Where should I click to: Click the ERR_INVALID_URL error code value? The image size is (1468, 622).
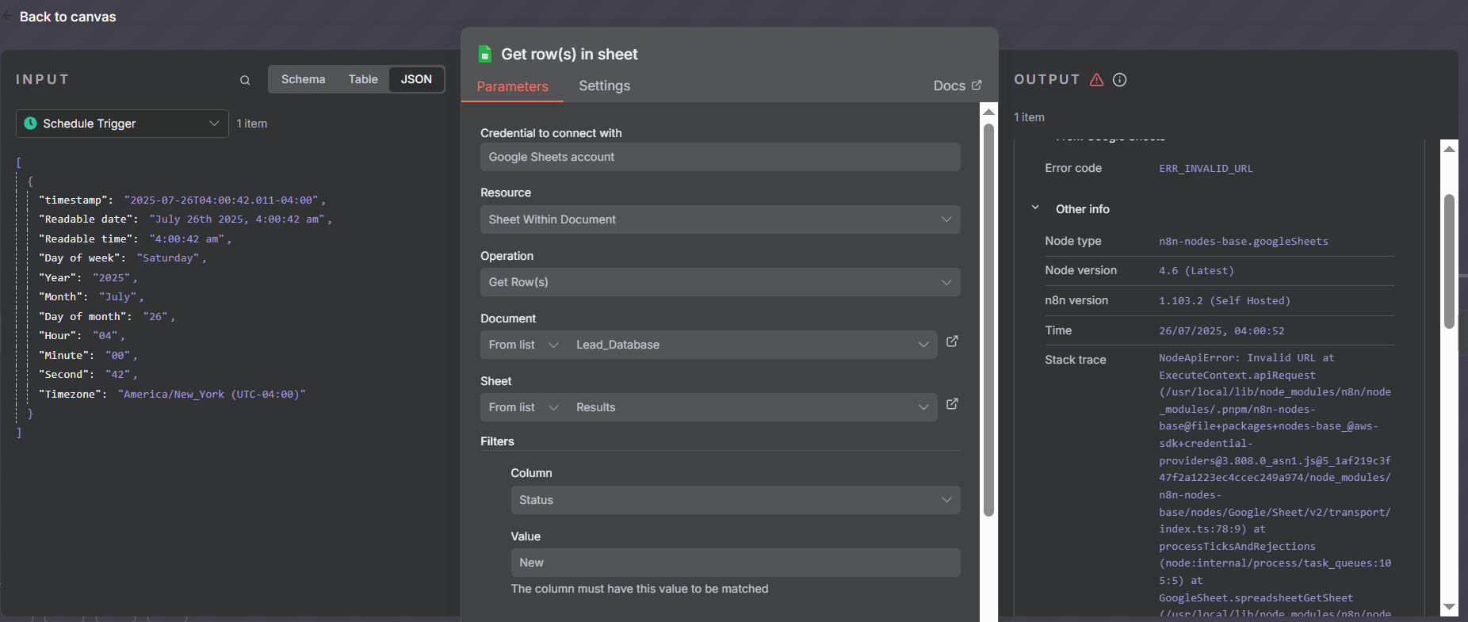click(1206, 169)
